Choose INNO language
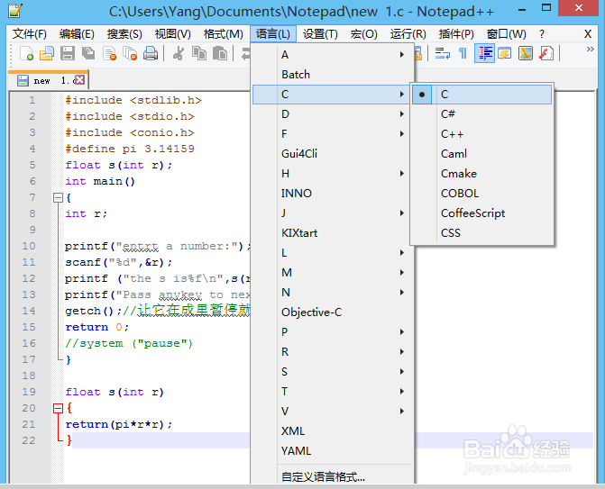 pos(332,194)
